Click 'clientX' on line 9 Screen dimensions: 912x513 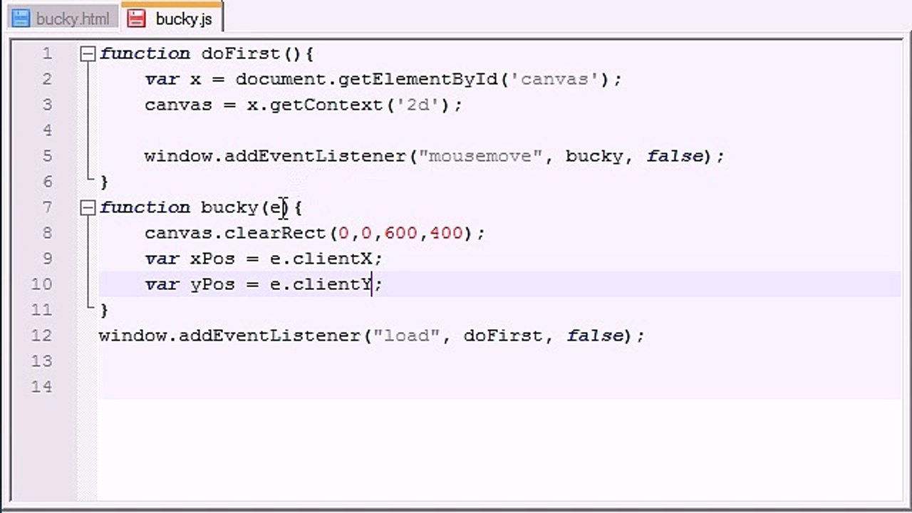[332, 259]
